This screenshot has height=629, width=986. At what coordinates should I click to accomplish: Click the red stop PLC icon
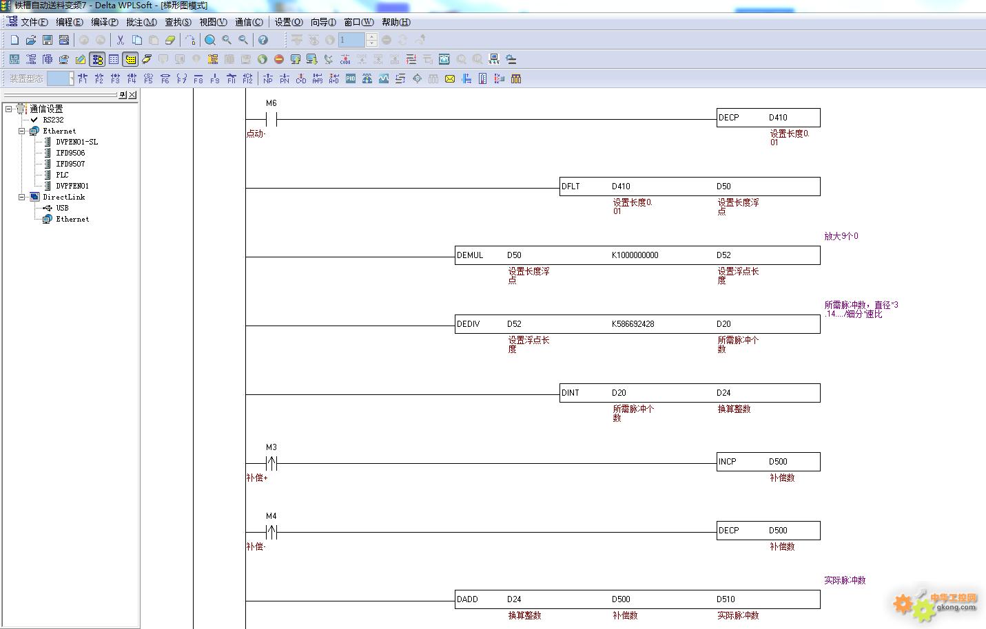tap(279, 59)
